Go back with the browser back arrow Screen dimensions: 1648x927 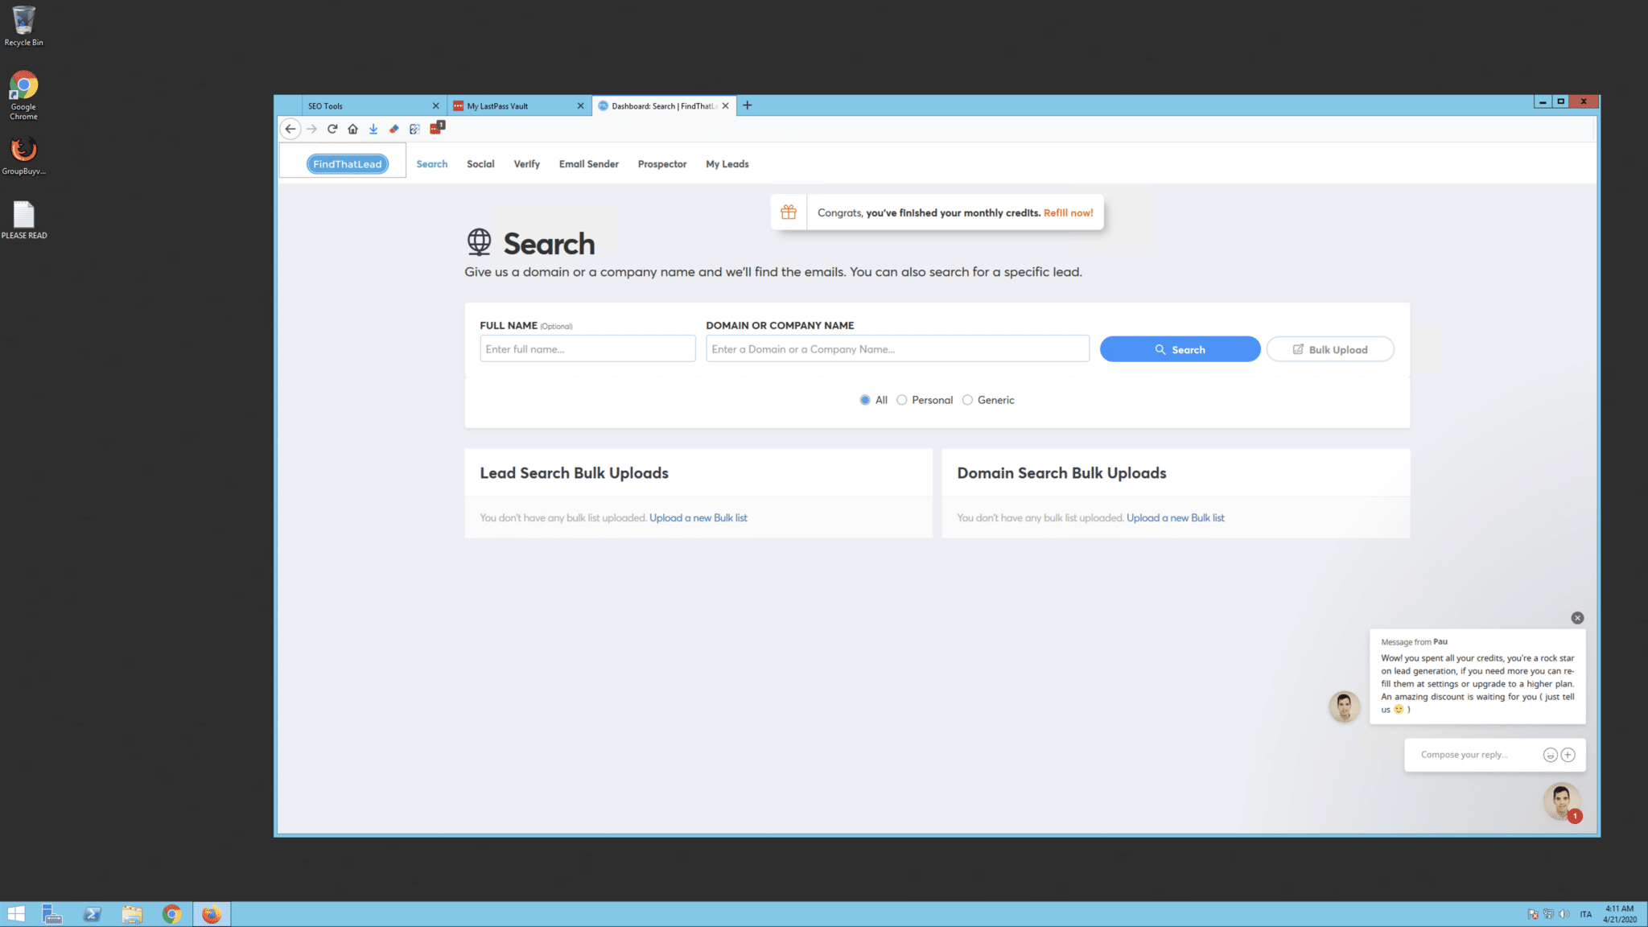tap(290, 129)
